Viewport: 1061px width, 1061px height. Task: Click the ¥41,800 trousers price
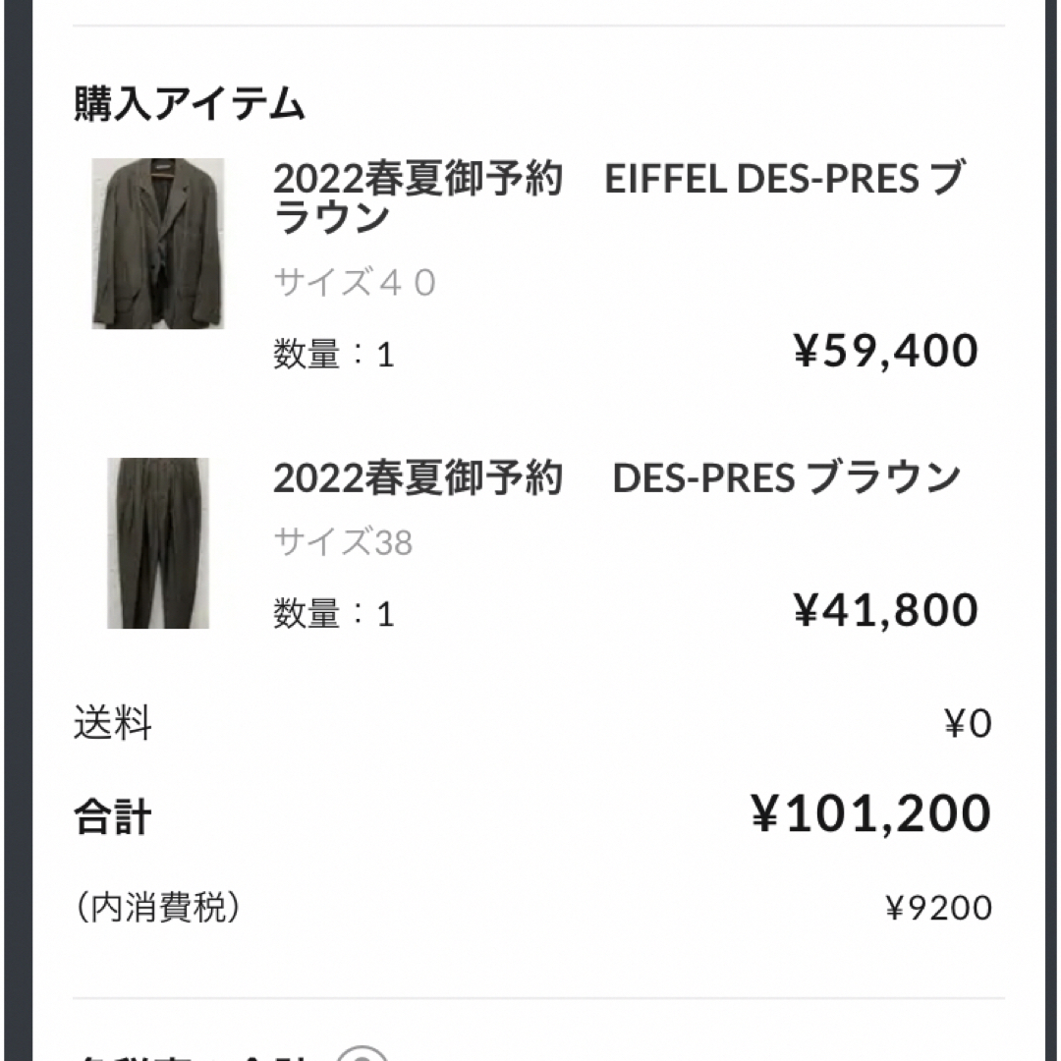pos(886,610)
